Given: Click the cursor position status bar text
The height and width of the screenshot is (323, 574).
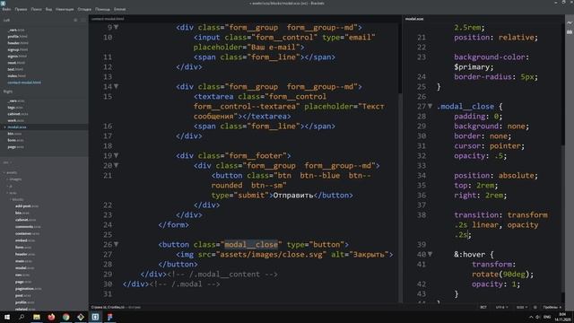Looking at the screenshot, I should click(x=108, y=307).
